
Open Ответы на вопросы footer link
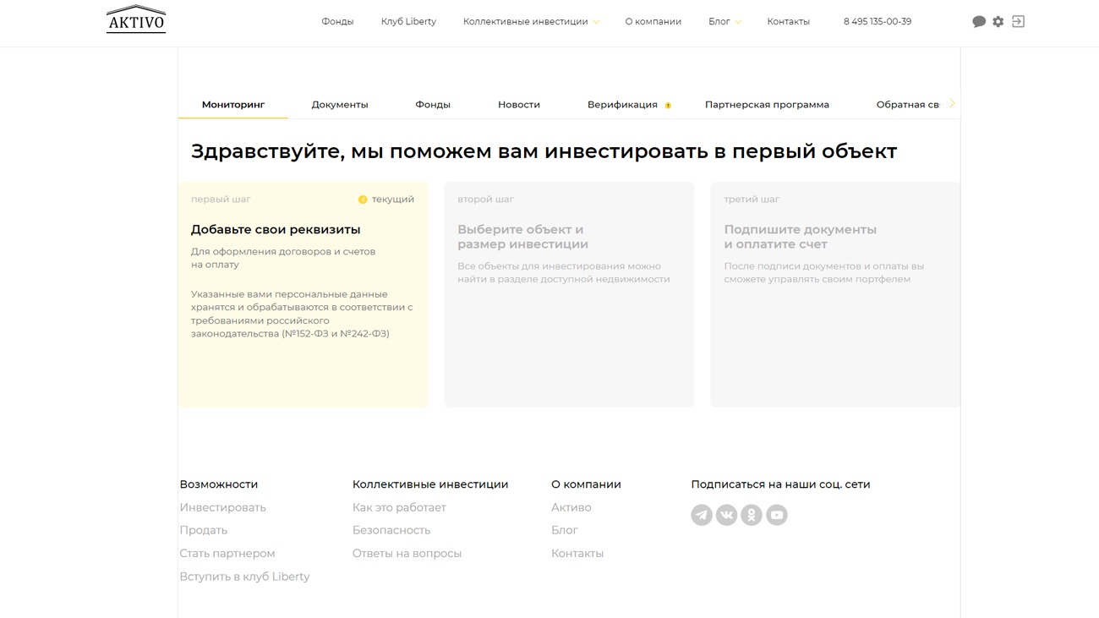pos(407,554)
